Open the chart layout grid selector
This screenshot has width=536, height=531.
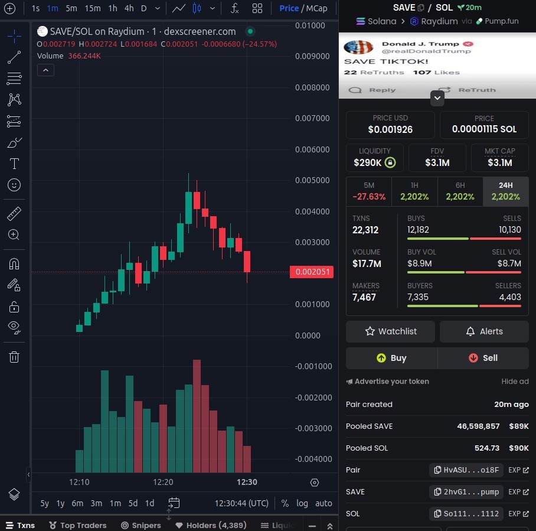[x=257, y=8]
